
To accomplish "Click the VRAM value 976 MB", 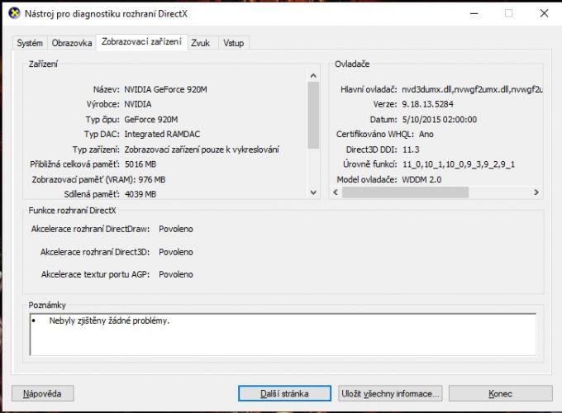I will [x=152, y=179].
